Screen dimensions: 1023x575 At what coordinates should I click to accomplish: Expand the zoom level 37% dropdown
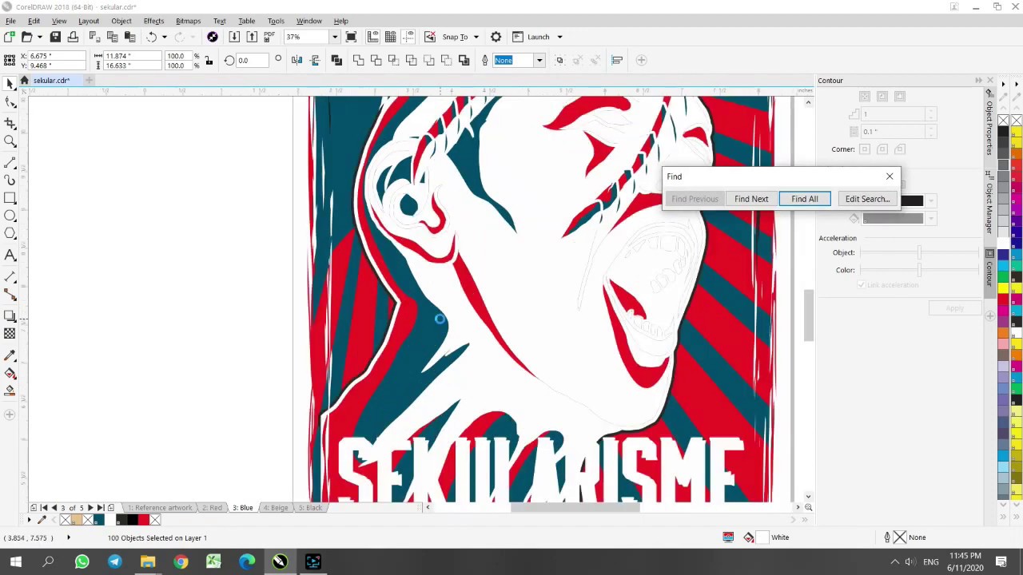(x=334, y=37)
